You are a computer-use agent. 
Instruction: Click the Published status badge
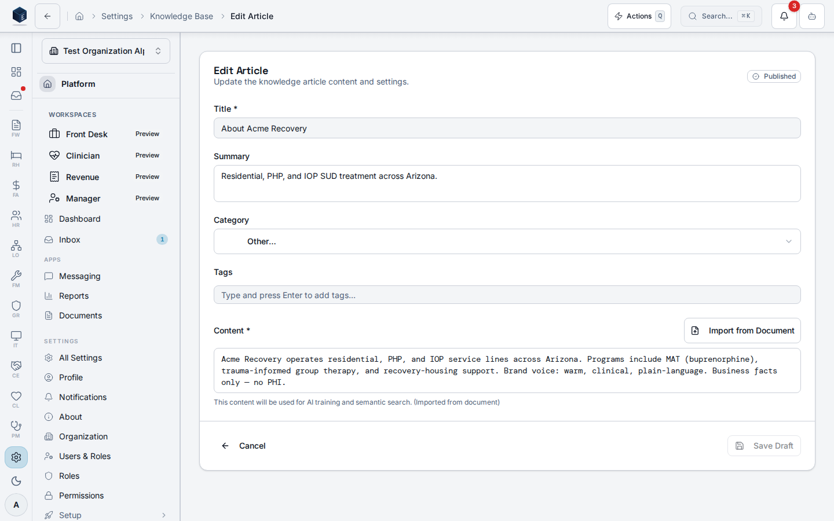click(x=774, y=76)
